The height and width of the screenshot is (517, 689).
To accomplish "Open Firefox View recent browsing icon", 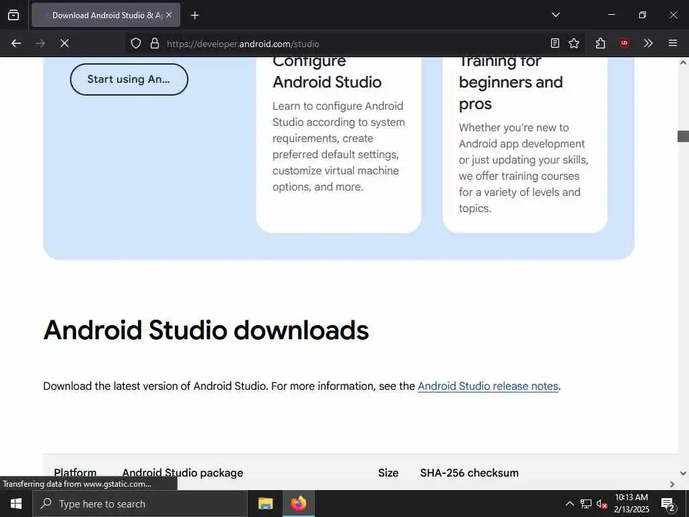I will pyautogui.click(x=13, y=15).
